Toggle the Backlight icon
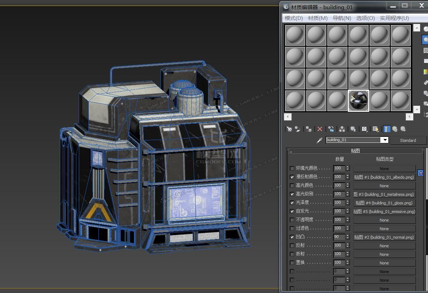This screenshot has width=428, height=293. [425, 40]
